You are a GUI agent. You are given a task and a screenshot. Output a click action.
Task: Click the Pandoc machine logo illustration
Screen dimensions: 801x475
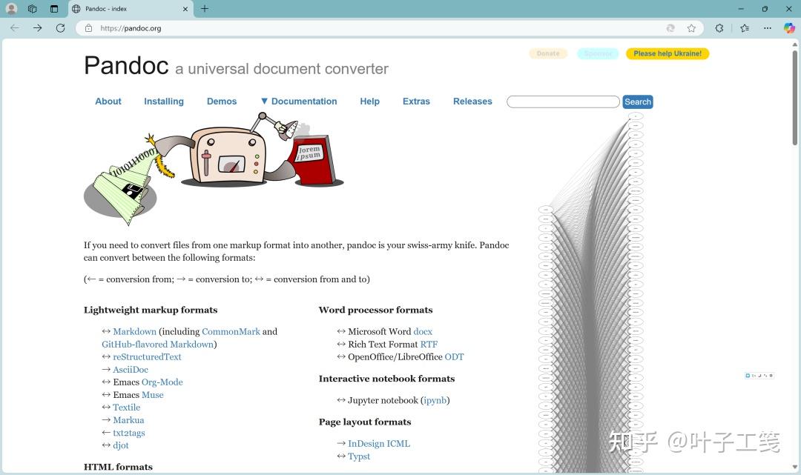tap(214, 168)
